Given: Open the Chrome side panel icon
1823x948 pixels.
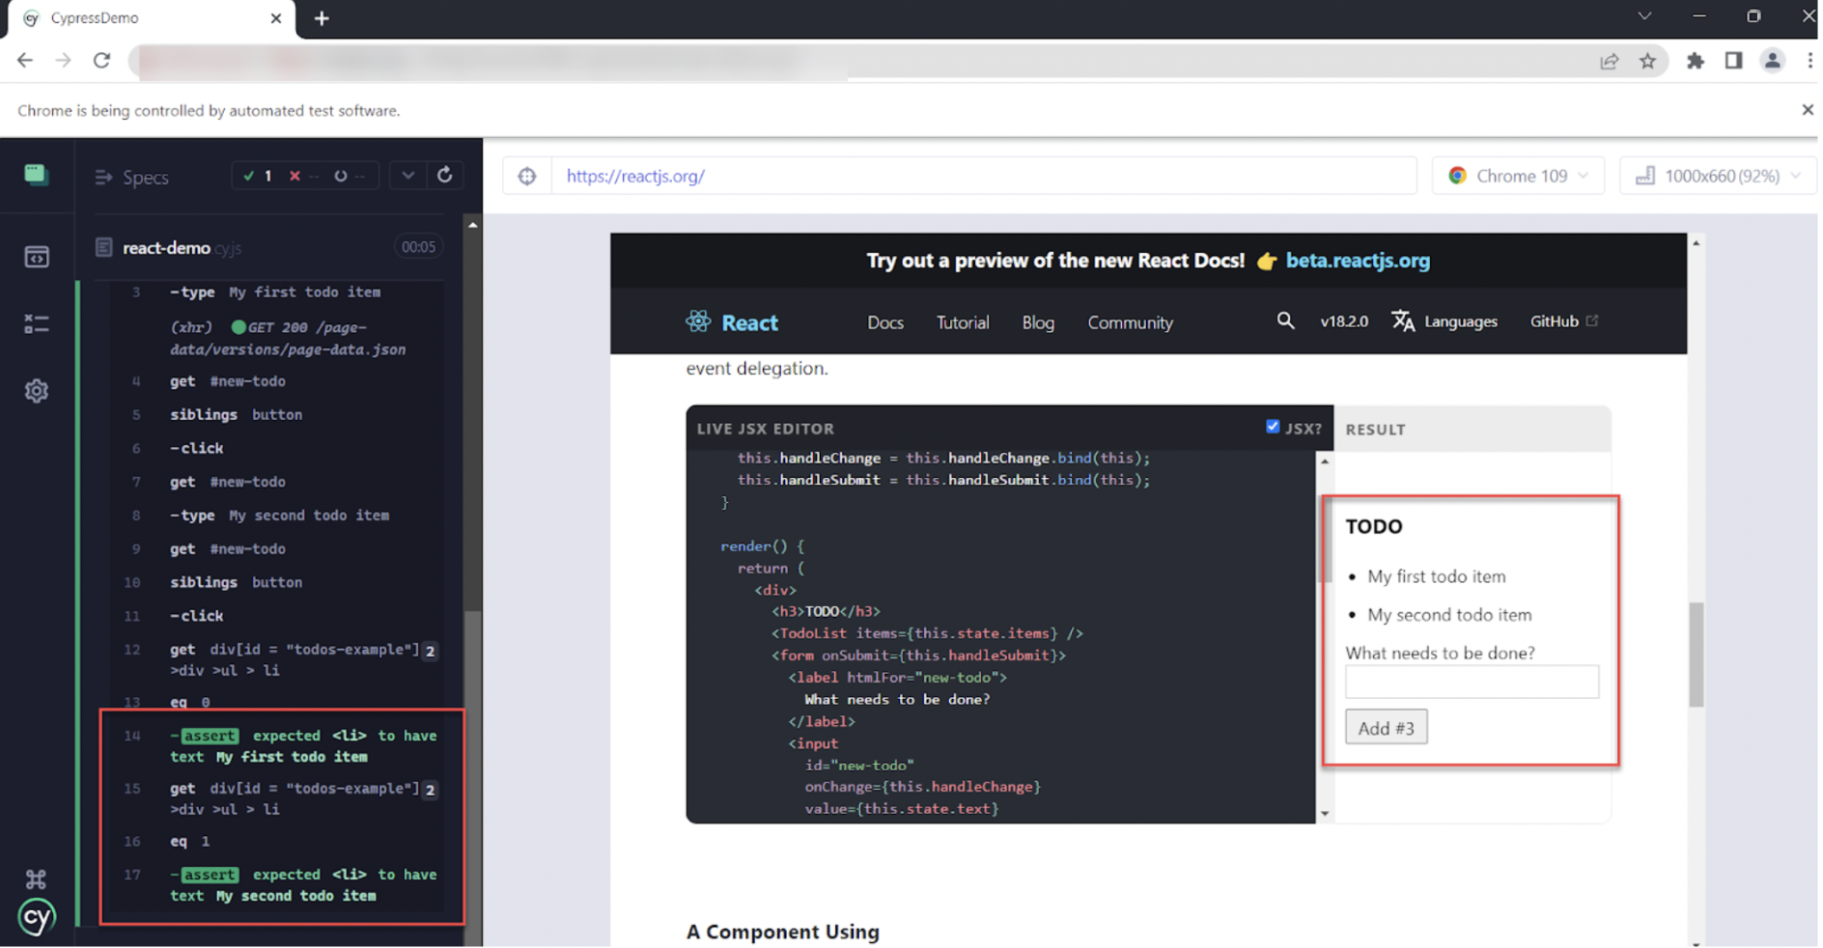Looking at the screenshot, I should pos(1734,61).
